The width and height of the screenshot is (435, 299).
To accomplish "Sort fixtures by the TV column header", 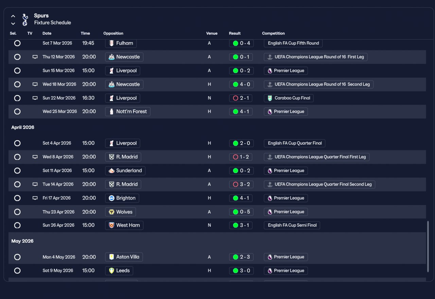I will [30, 33].
